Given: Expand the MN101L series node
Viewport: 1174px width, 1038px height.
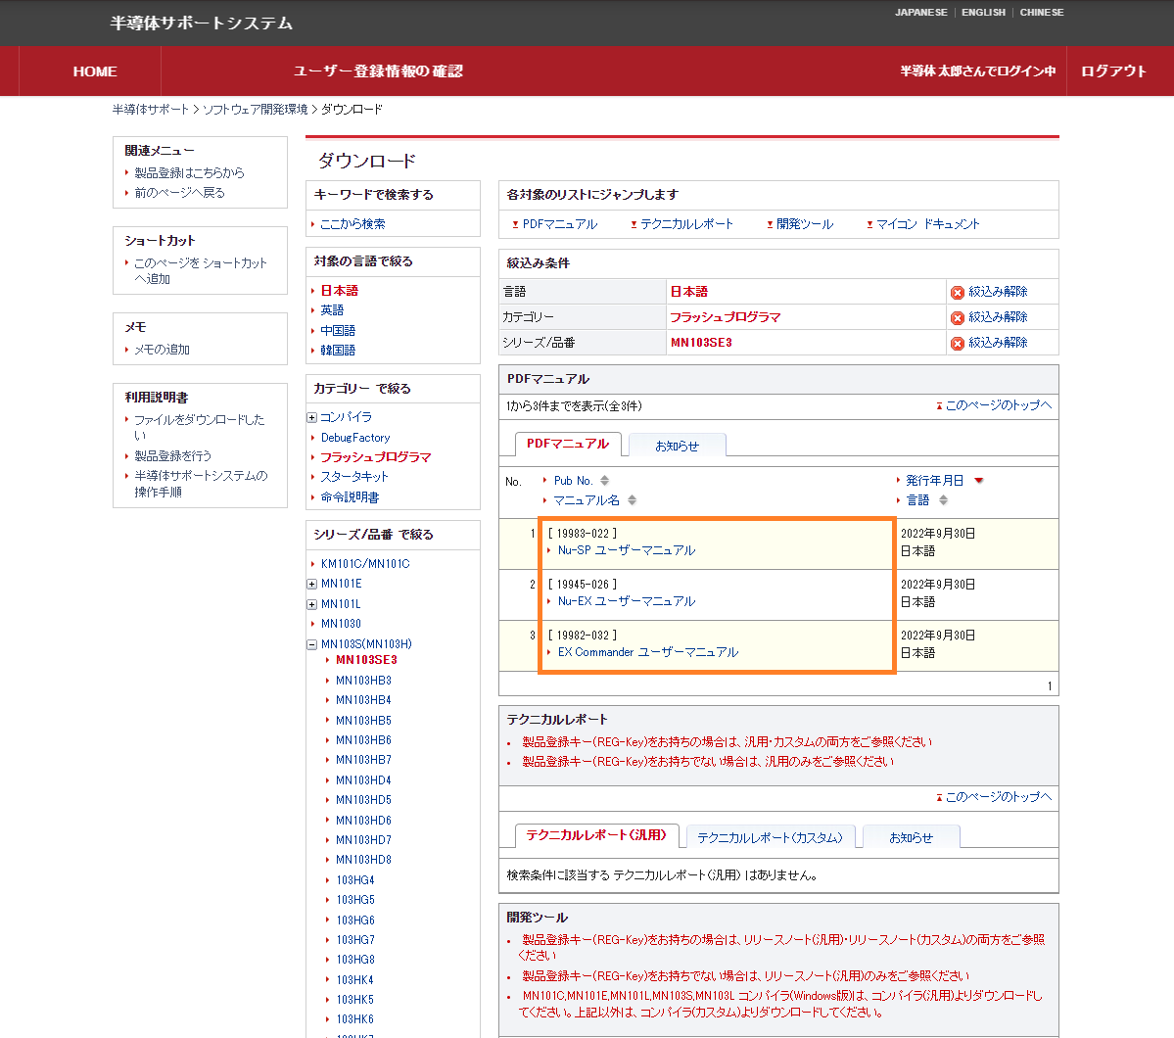Looking at the screenshot, I should click(x=312, y=604).
